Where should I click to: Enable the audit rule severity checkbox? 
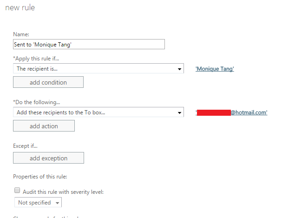17,190
